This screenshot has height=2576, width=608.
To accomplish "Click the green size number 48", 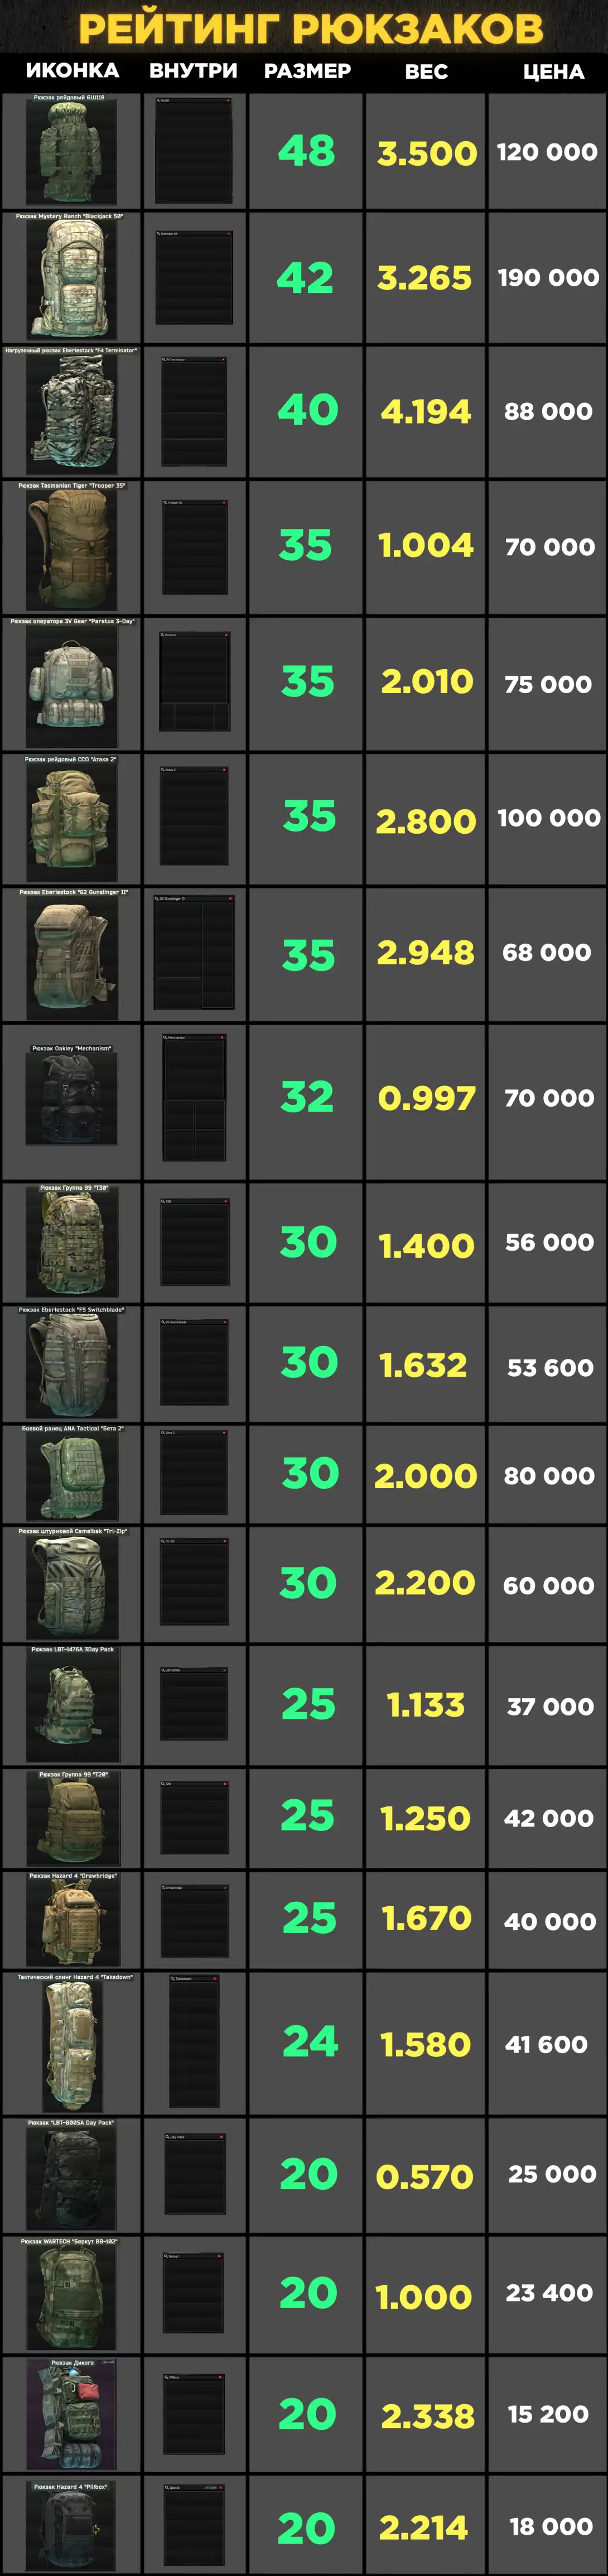I will point(306,151).
